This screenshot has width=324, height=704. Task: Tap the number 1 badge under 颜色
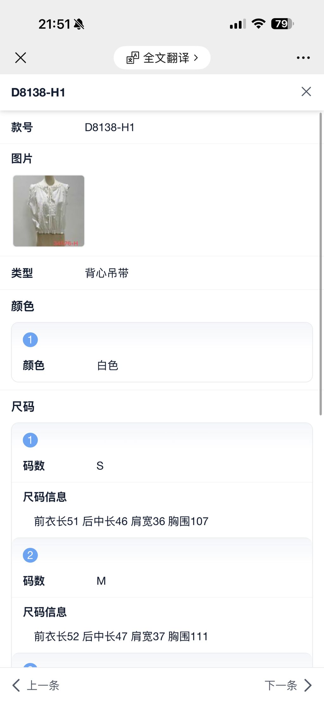tap(30, 340)
